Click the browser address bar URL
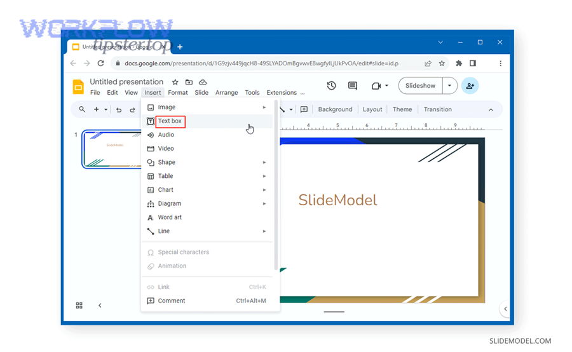Viewport: 572px width, 352px height. click(x=261, y=64)
